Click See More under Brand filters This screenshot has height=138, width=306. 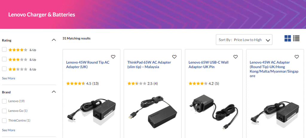pyautogui.click(x=9, y=130)
